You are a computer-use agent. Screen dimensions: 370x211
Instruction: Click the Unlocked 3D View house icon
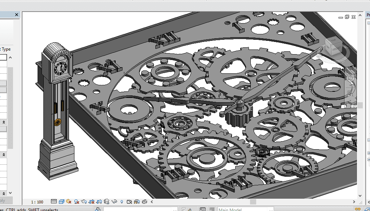pos(107,202)
